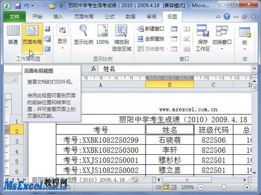Open the 显示 dropdown
This screenshot has width=261, height=195.
tap(63, 37)
